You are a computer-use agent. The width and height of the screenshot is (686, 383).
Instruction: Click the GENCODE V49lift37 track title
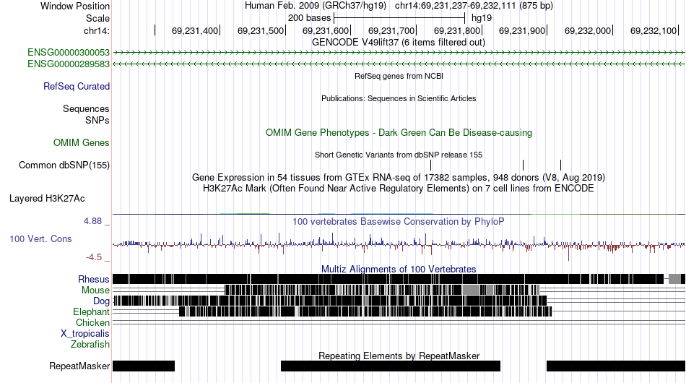pos(399,43)
